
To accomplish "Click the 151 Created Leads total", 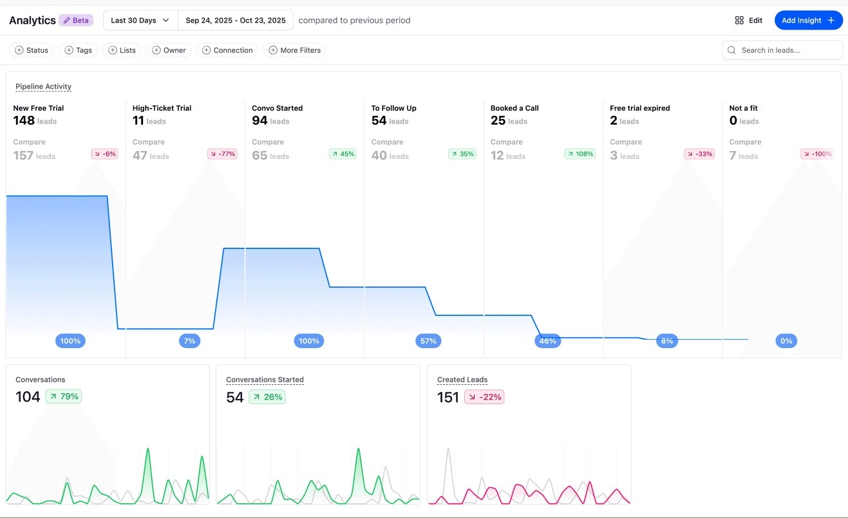I will (448, 397).
